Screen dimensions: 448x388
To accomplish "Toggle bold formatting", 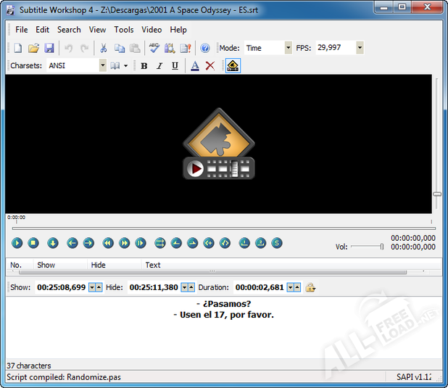I will point(144,66).
